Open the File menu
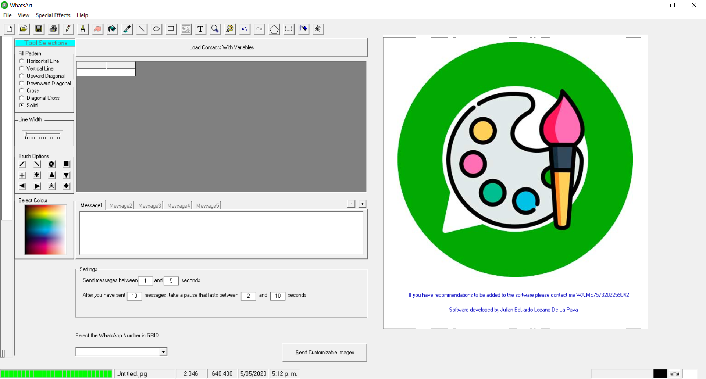706x379 pixels. coord(7,15)
